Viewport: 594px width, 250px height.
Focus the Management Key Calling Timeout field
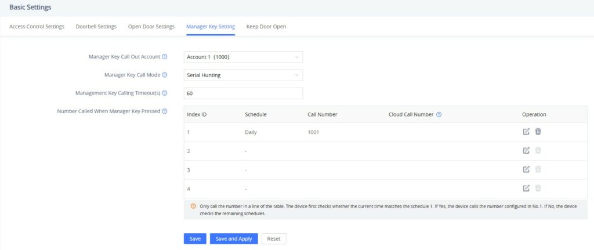click(x=243, y=93)
